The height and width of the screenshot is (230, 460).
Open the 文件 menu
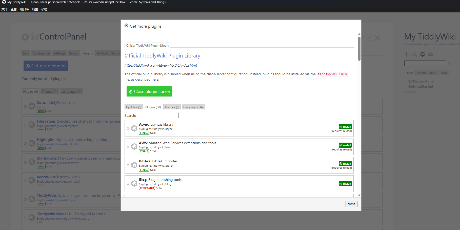pos(5,9)
